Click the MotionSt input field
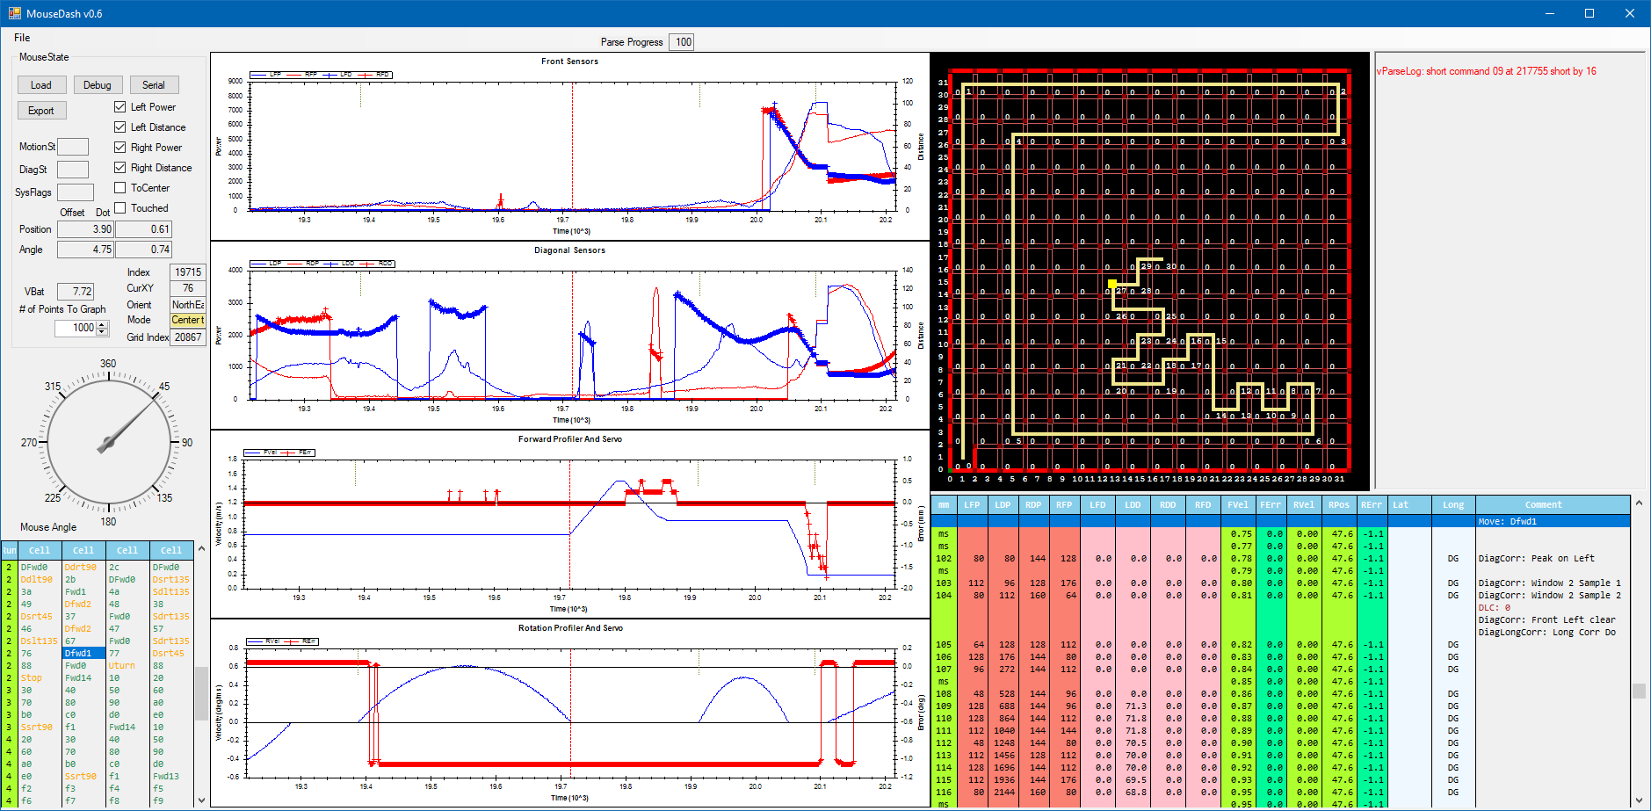 pos(73,147)
